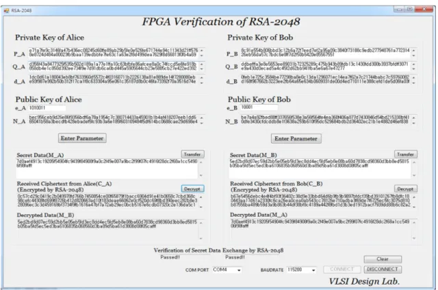Click the e_B public exponent field
This screenshot has width=438, height=290.
pos(259,107)
